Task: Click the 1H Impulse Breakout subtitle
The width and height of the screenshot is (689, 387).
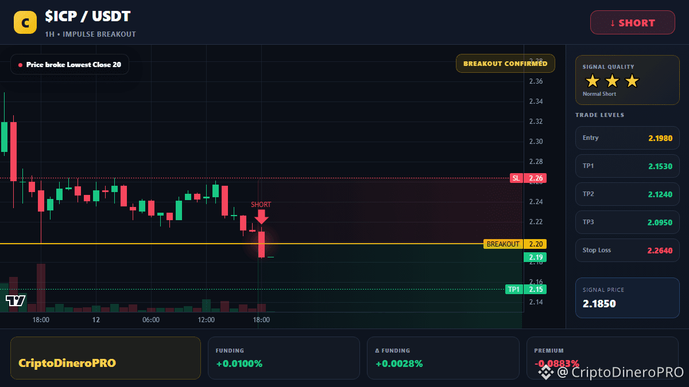Action: point(91,34)
